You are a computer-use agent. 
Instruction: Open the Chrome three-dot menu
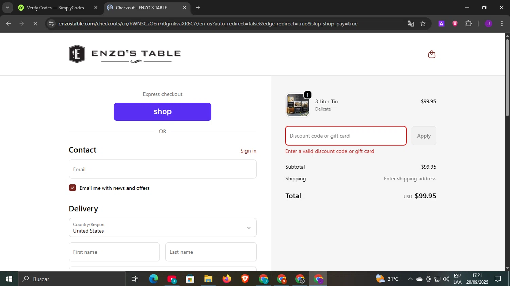[502, 24]
